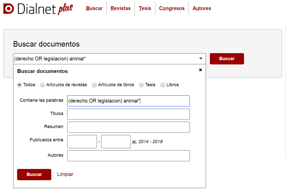This screenshot has height=193, width=286.
Task: Navigate to the Congresos section
Action: (172, 8)
